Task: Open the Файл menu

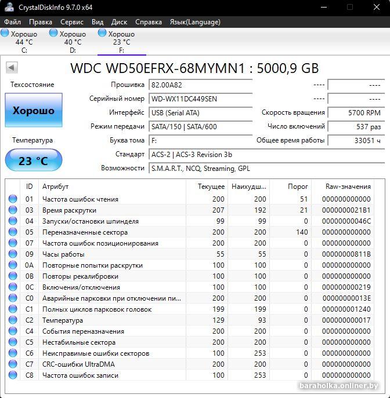Action: pos(12,22)
